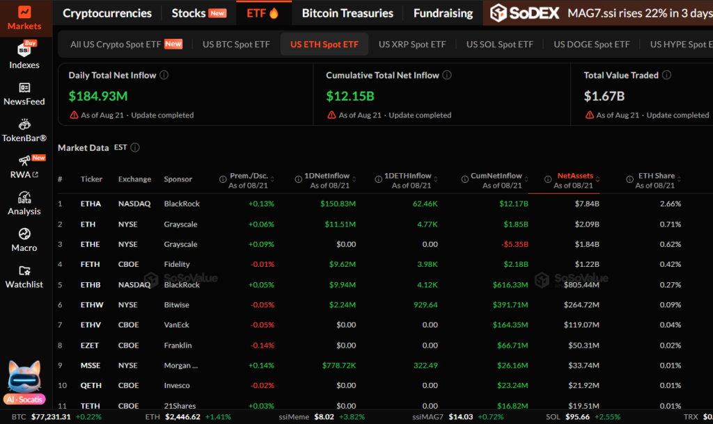Viewport: 713px width, 424px height.
Task: Open ETHW ticker row link
Action: point(92,304)
